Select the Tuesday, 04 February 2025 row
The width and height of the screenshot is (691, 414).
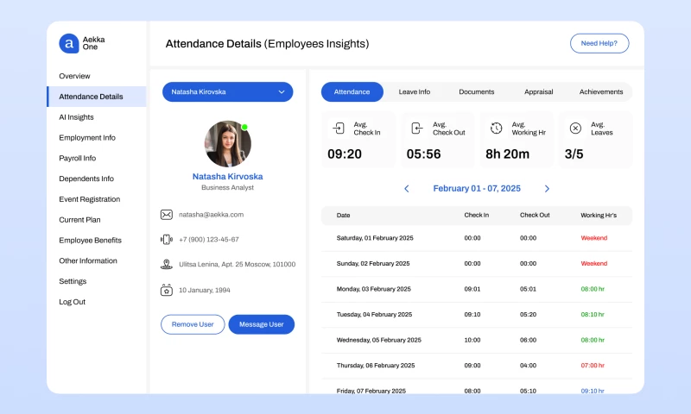[x=477, y=315]
